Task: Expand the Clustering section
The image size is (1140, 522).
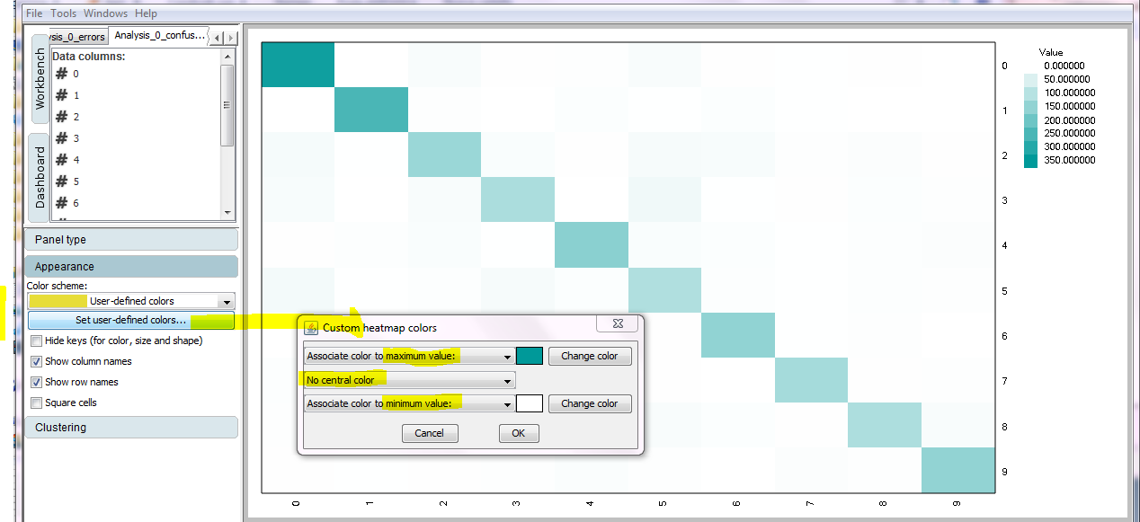Action: (131, 428)
